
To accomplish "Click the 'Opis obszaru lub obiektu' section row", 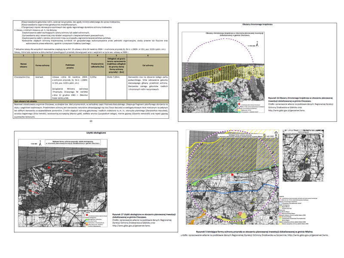I will tap(25, 101).
